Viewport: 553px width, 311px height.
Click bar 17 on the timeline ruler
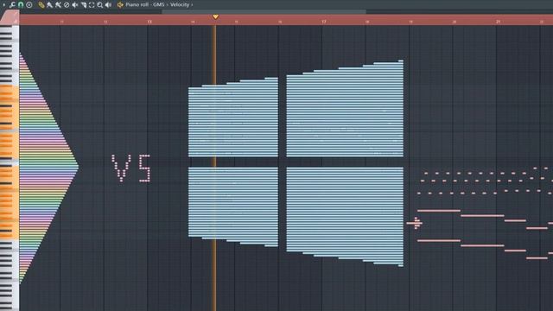324,22
